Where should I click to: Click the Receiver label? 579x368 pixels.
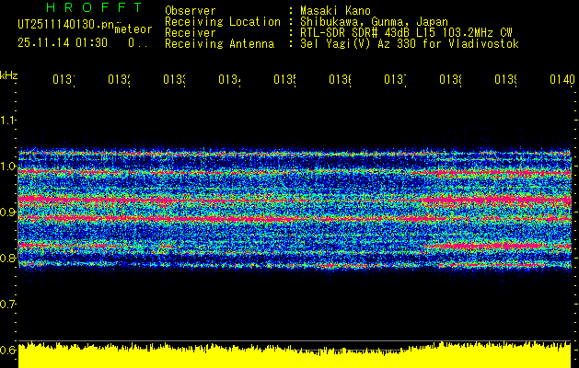pos(191,33)
